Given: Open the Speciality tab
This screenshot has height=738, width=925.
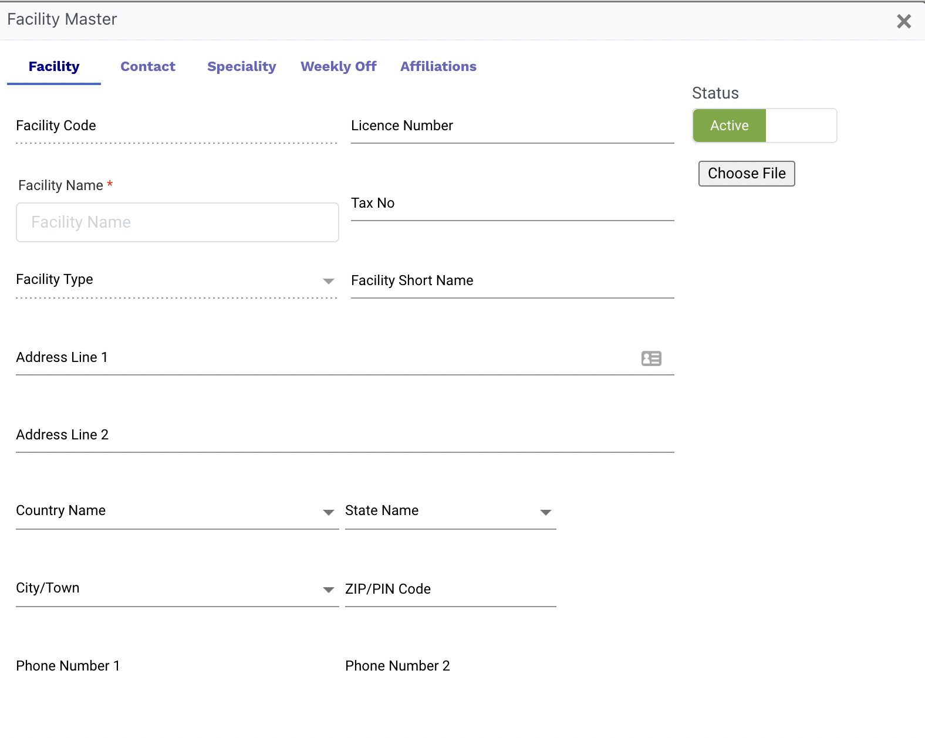Looking at the screenshot, I should 241,67.
